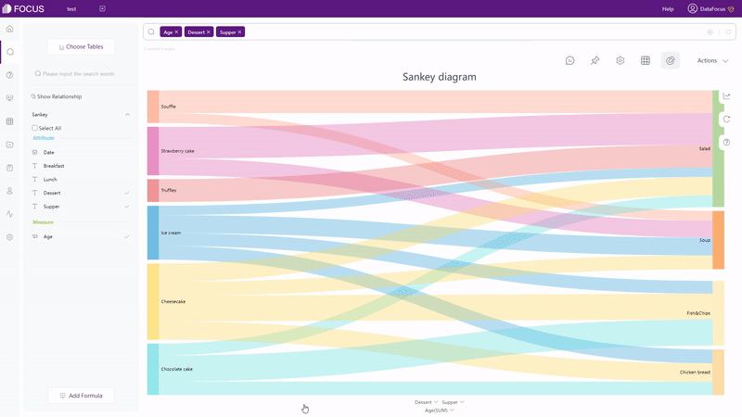Screen dimensions: 742x417
Task: Remove the Age search tag
Action: coord(176,32)
